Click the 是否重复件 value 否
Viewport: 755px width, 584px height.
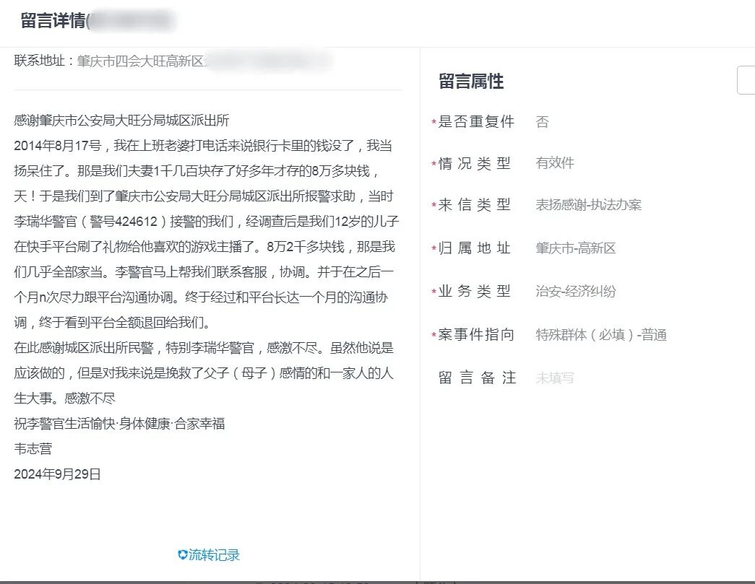(542, 122)
